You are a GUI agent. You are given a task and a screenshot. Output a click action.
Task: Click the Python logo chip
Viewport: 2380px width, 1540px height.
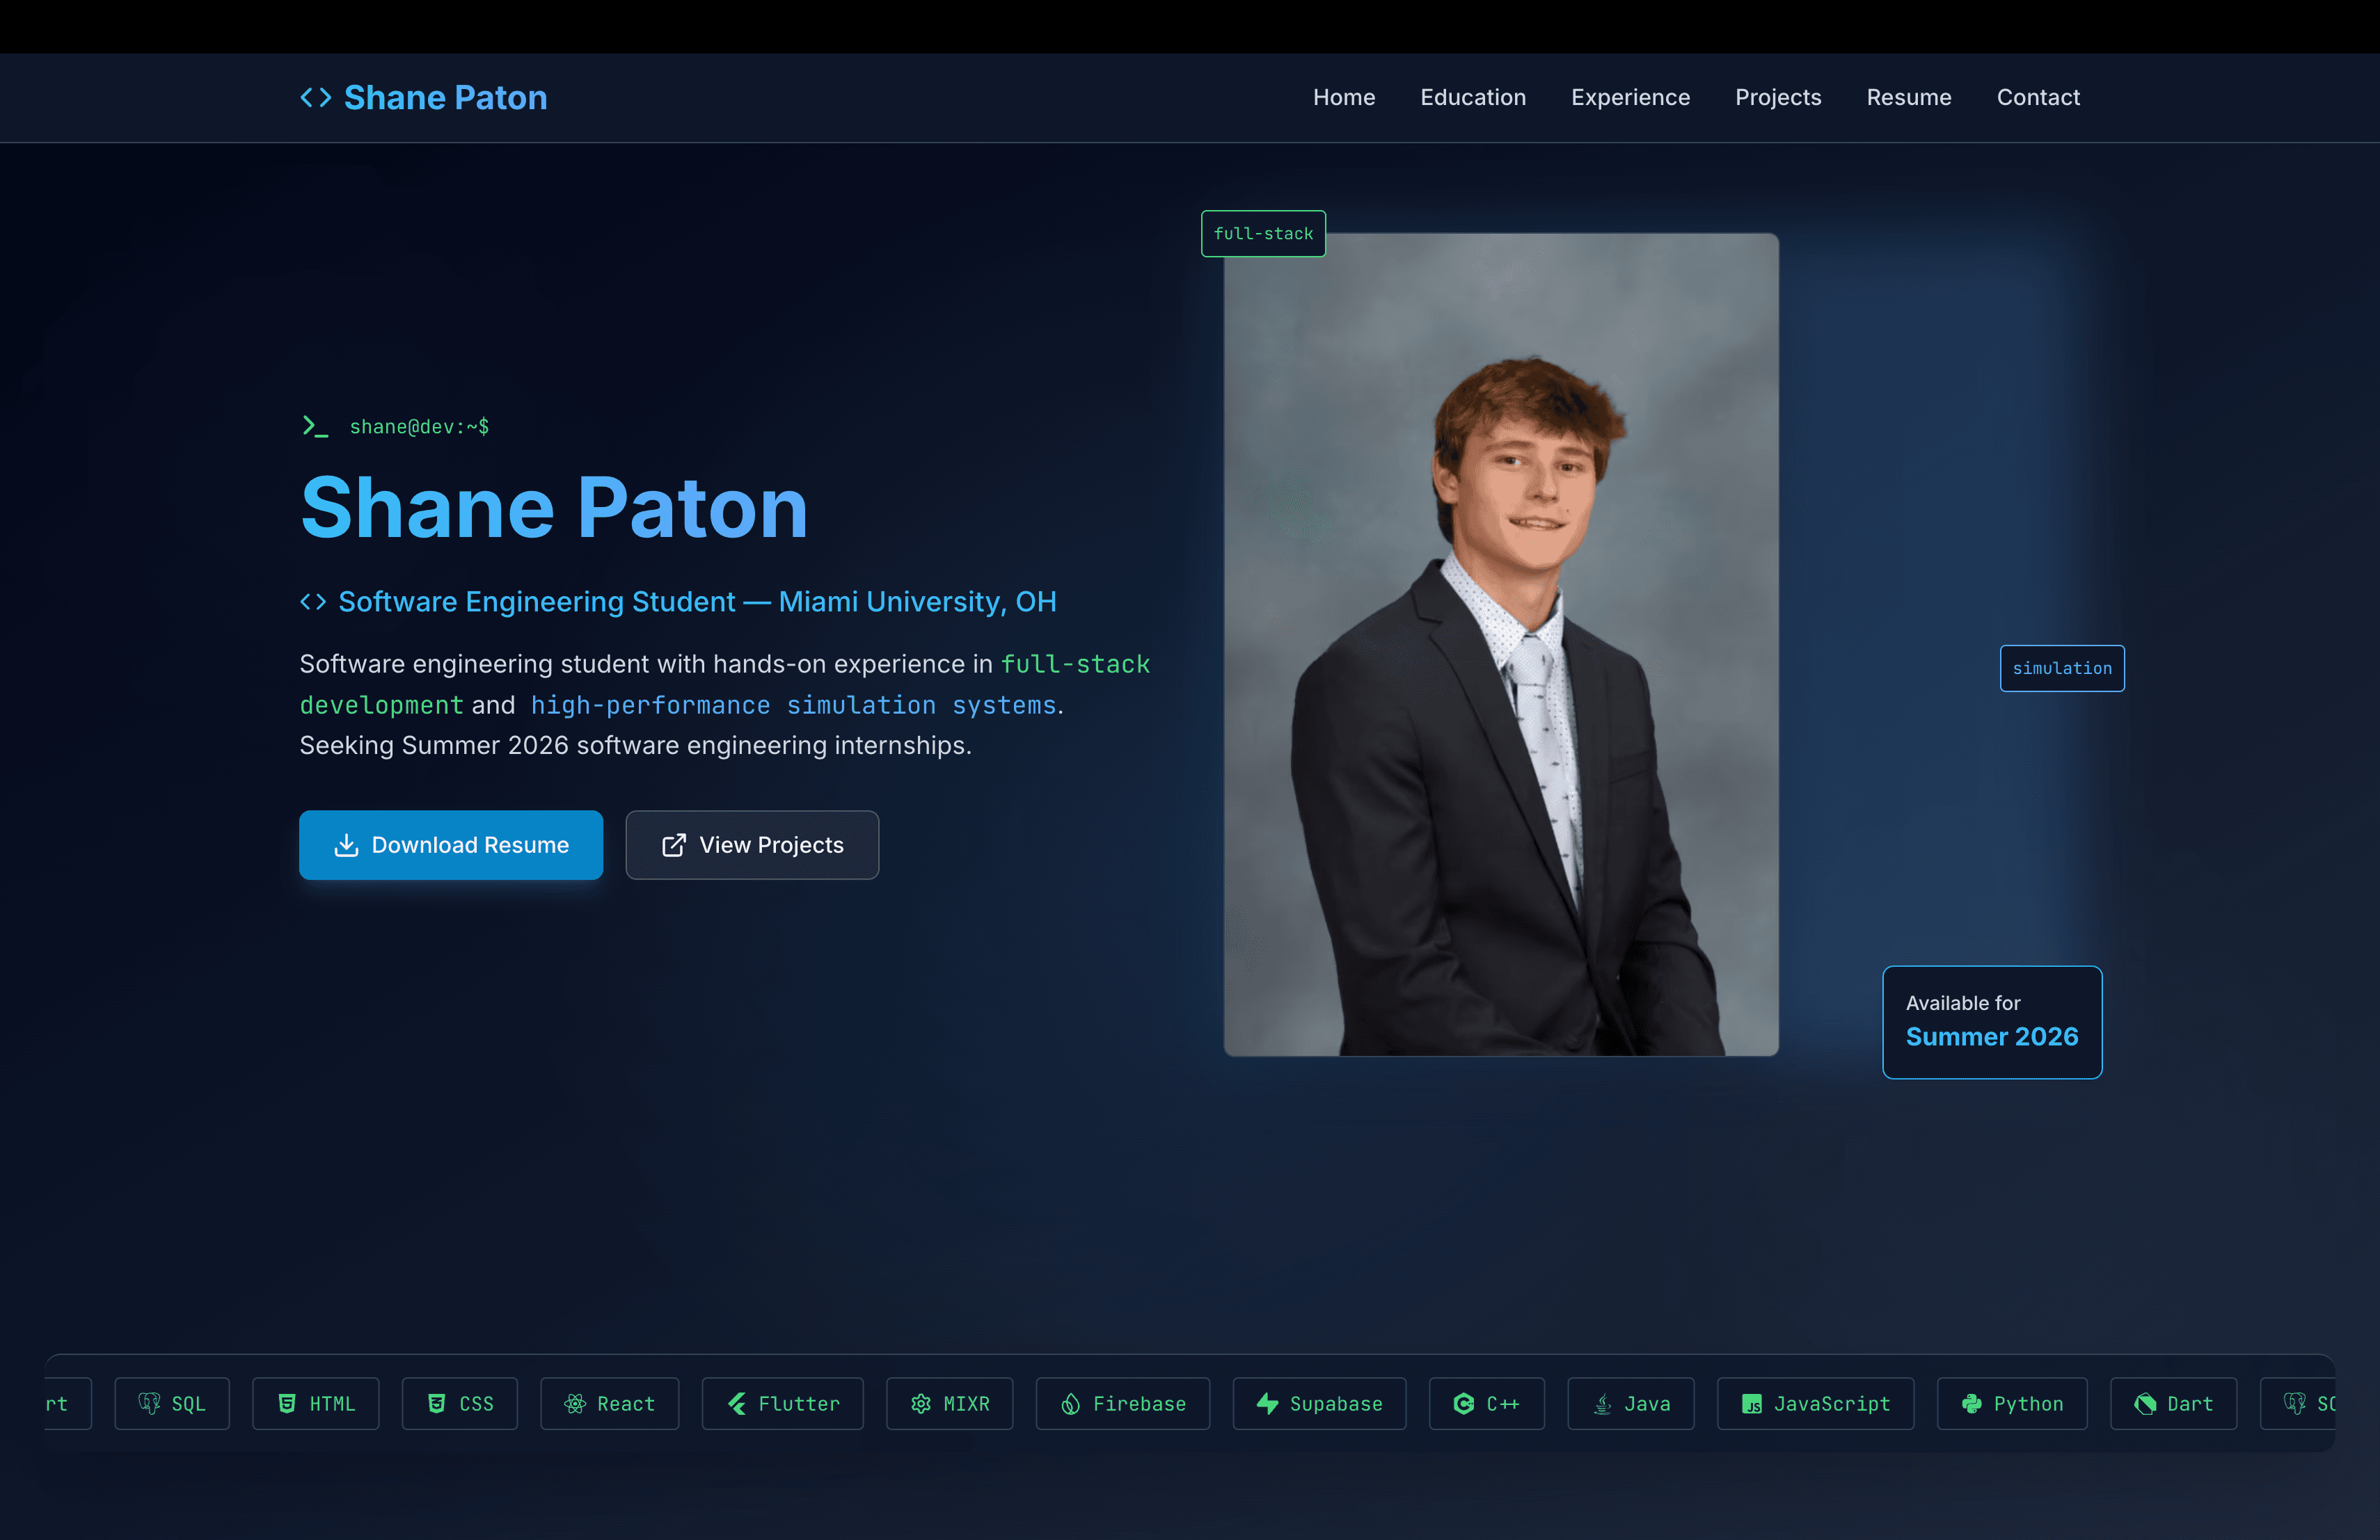click(2011, 1403)
